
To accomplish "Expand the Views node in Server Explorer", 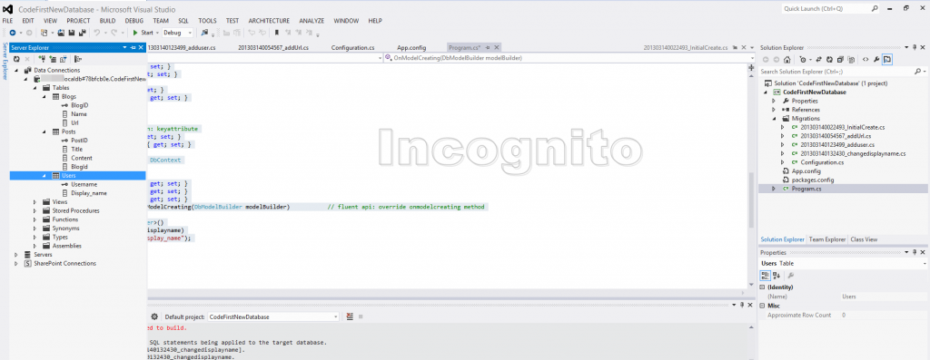I will click(x=36, y=202).
